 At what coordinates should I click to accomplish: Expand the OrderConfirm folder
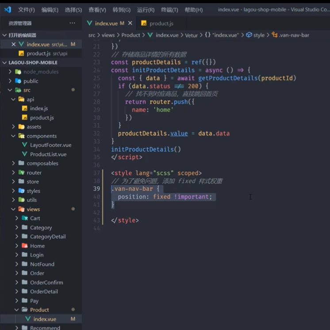point(41,282)
